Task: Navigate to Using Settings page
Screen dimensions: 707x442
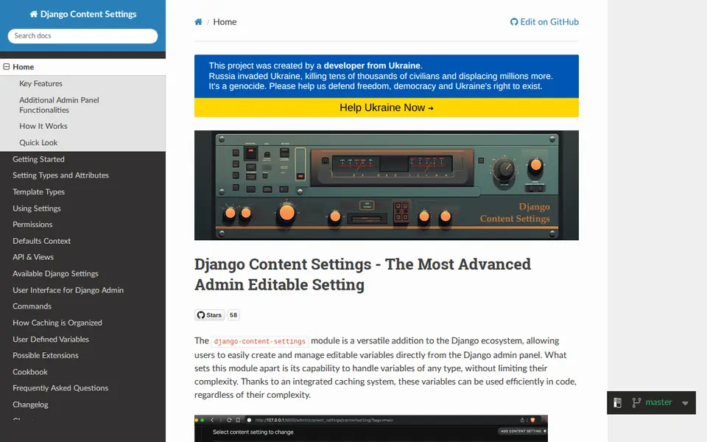Action: tap(37, 208)
